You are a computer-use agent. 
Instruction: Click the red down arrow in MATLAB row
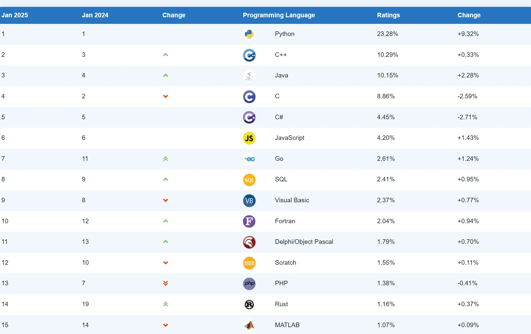tap(165, 325)
